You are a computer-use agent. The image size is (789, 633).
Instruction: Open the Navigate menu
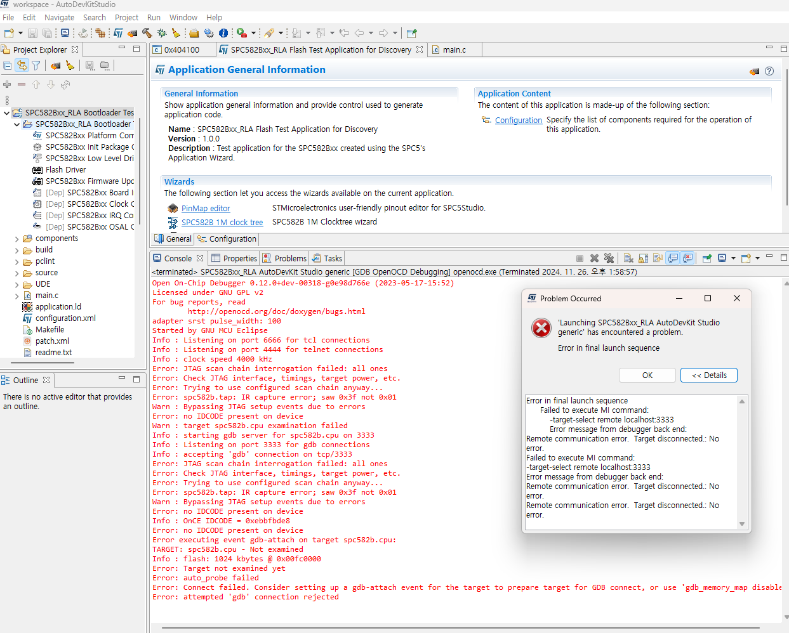click(x=59, y=17)
